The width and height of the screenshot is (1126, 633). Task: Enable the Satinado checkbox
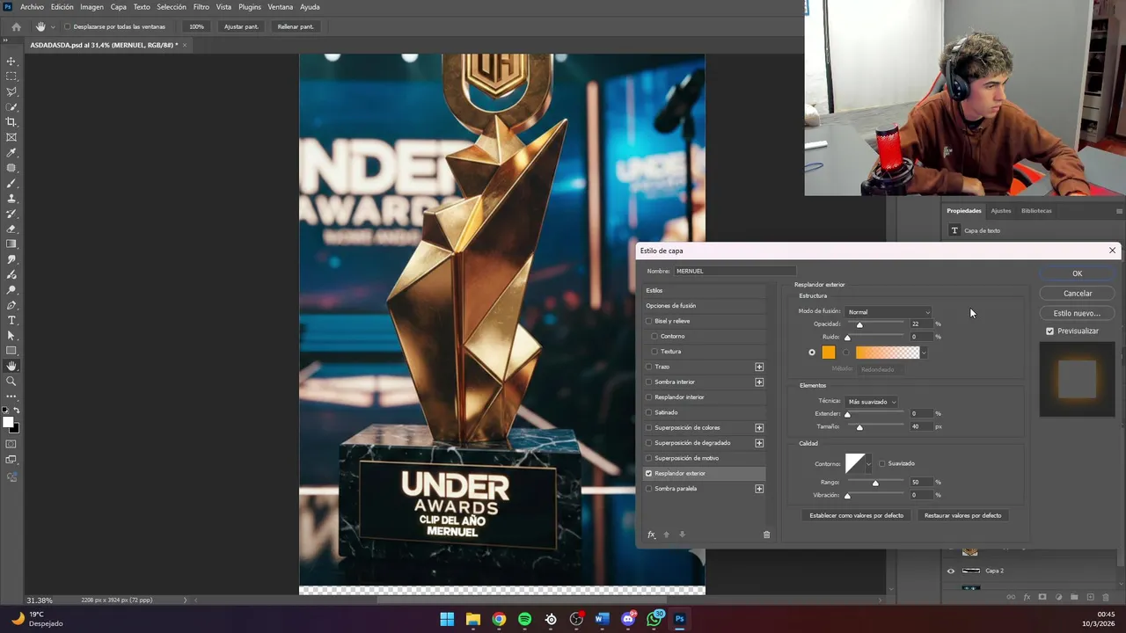[649, 412]
